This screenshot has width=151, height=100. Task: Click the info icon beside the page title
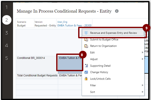click(x=117, y=11)
